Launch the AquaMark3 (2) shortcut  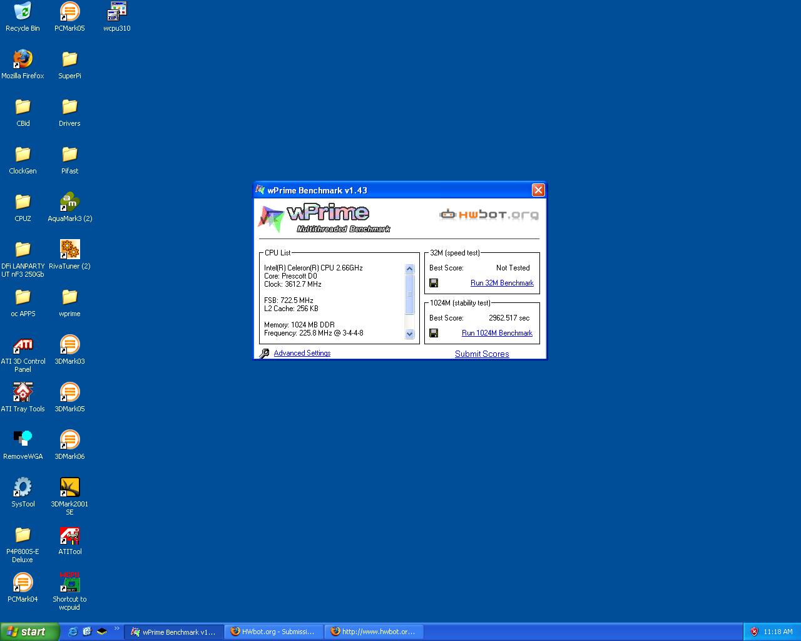[x=69, y=208]
